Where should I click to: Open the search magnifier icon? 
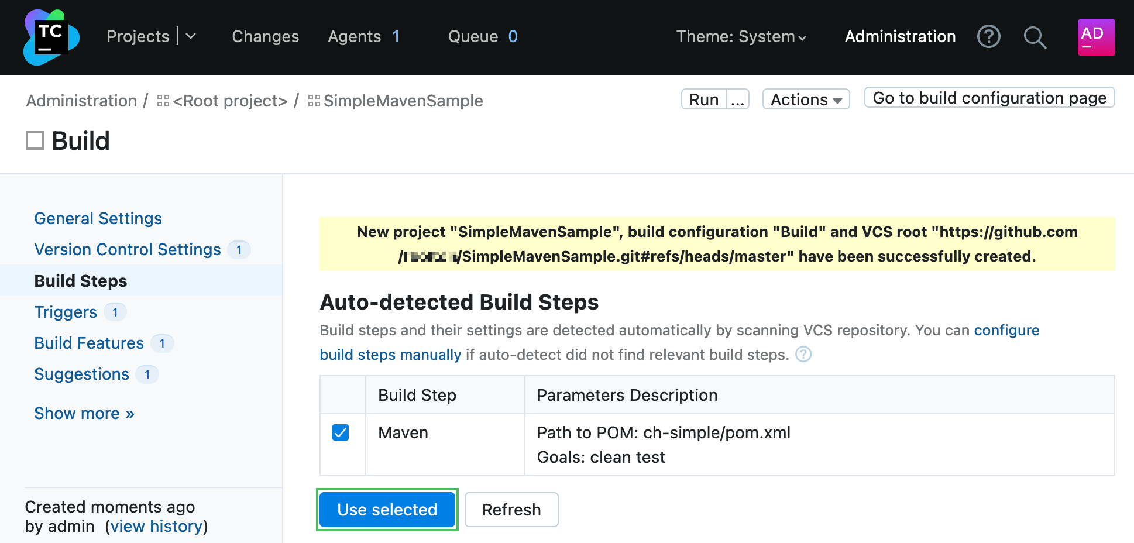point(1035,37)
